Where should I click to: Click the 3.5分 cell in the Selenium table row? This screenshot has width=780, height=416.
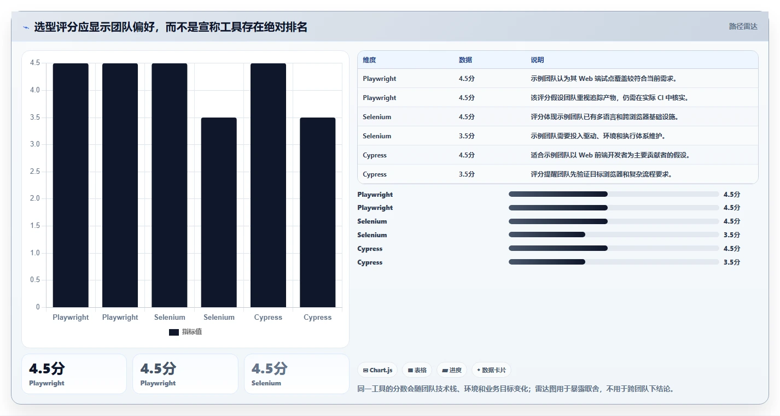(x=467, y=136)
